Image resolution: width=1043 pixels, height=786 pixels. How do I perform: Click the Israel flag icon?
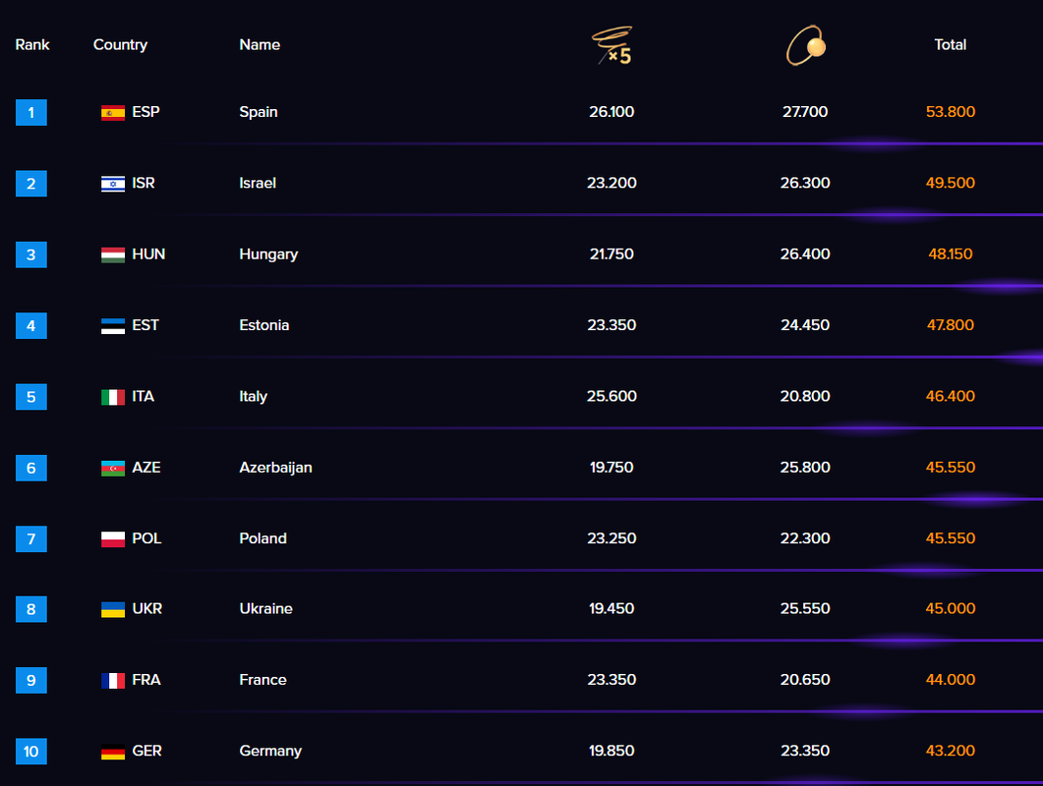tap(113, 184)
